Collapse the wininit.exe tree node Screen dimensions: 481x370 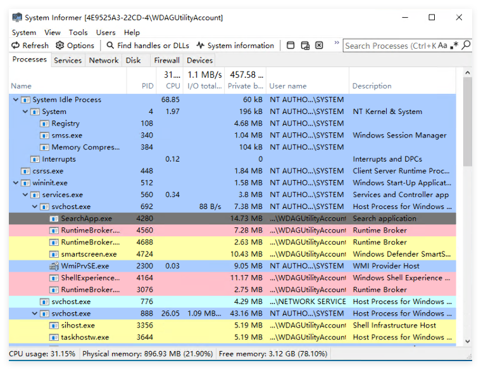[x=15, y=183]
